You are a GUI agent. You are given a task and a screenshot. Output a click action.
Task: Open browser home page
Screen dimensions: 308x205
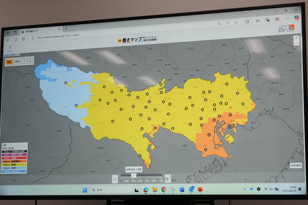pos(23,39)
